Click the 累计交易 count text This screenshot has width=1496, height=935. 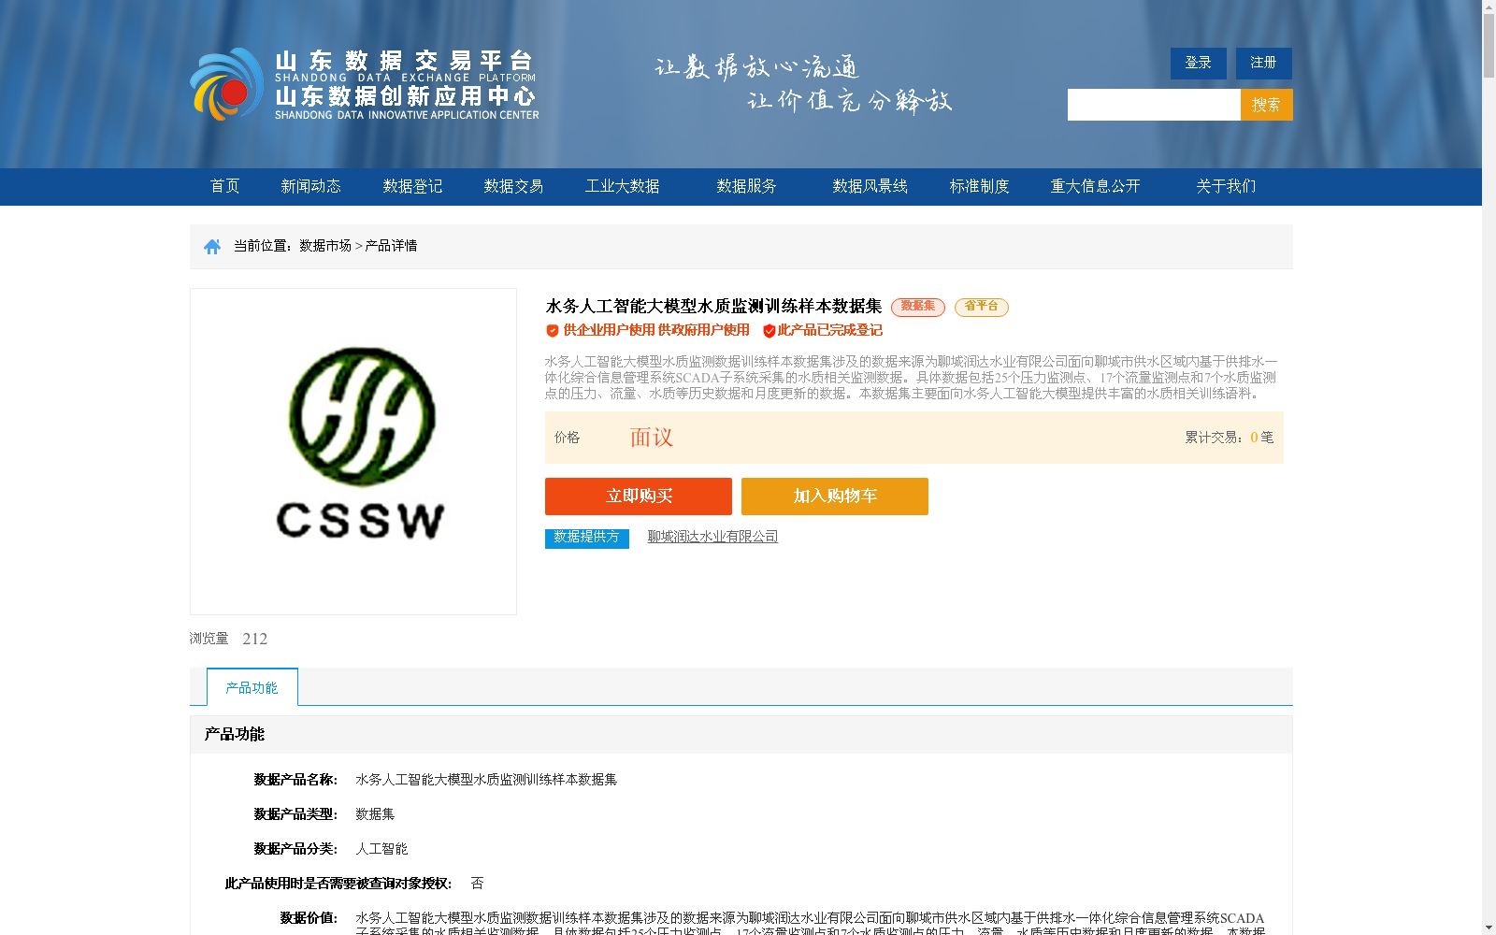point(1230,438)
